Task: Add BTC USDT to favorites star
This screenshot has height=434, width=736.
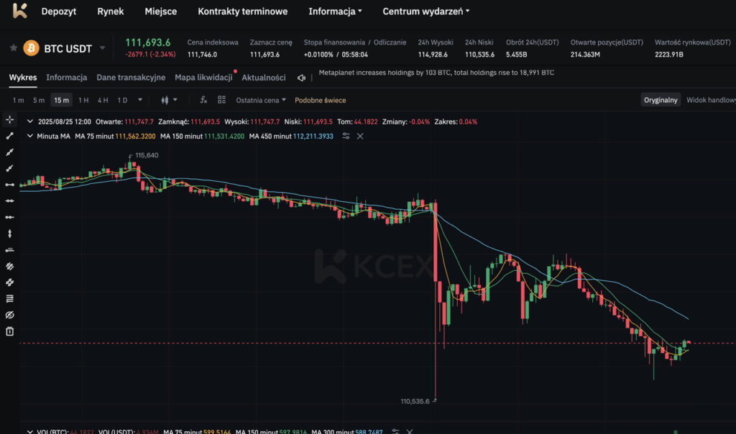Action: point(13,48)
